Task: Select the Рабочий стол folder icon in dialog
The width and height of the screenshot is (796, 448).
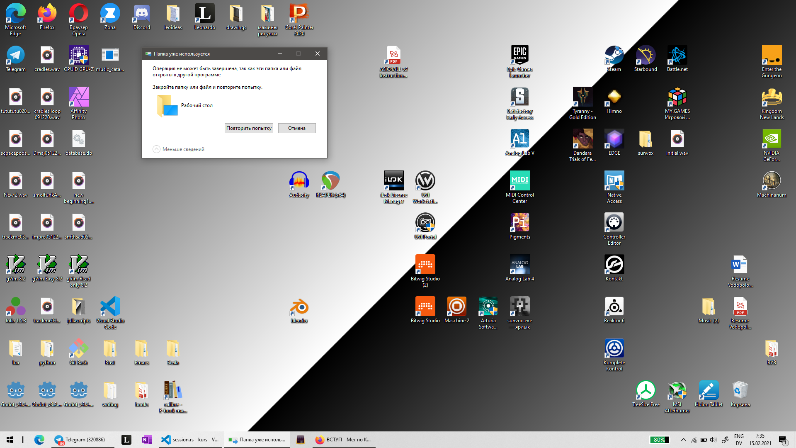Action: coord(167,106)
